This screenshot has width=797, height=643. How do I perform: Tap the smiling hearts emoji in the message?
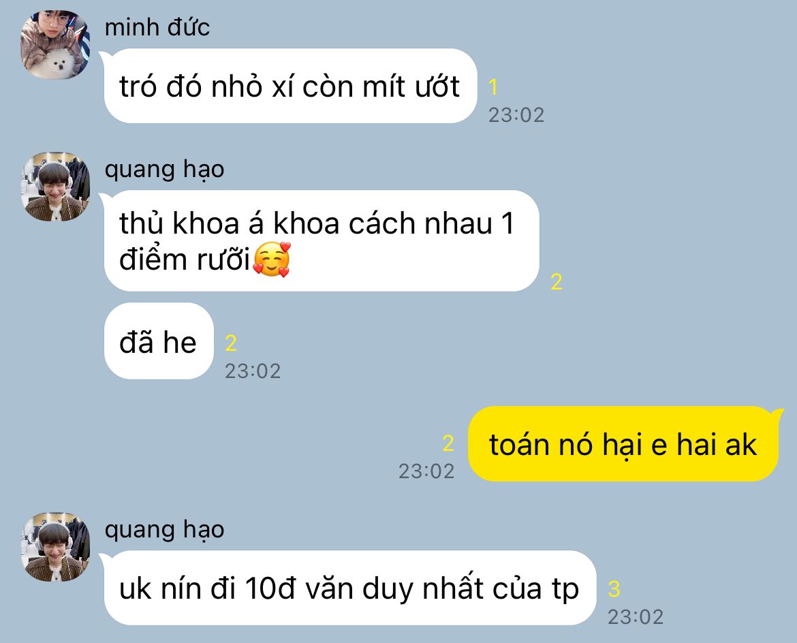[271, 260]
